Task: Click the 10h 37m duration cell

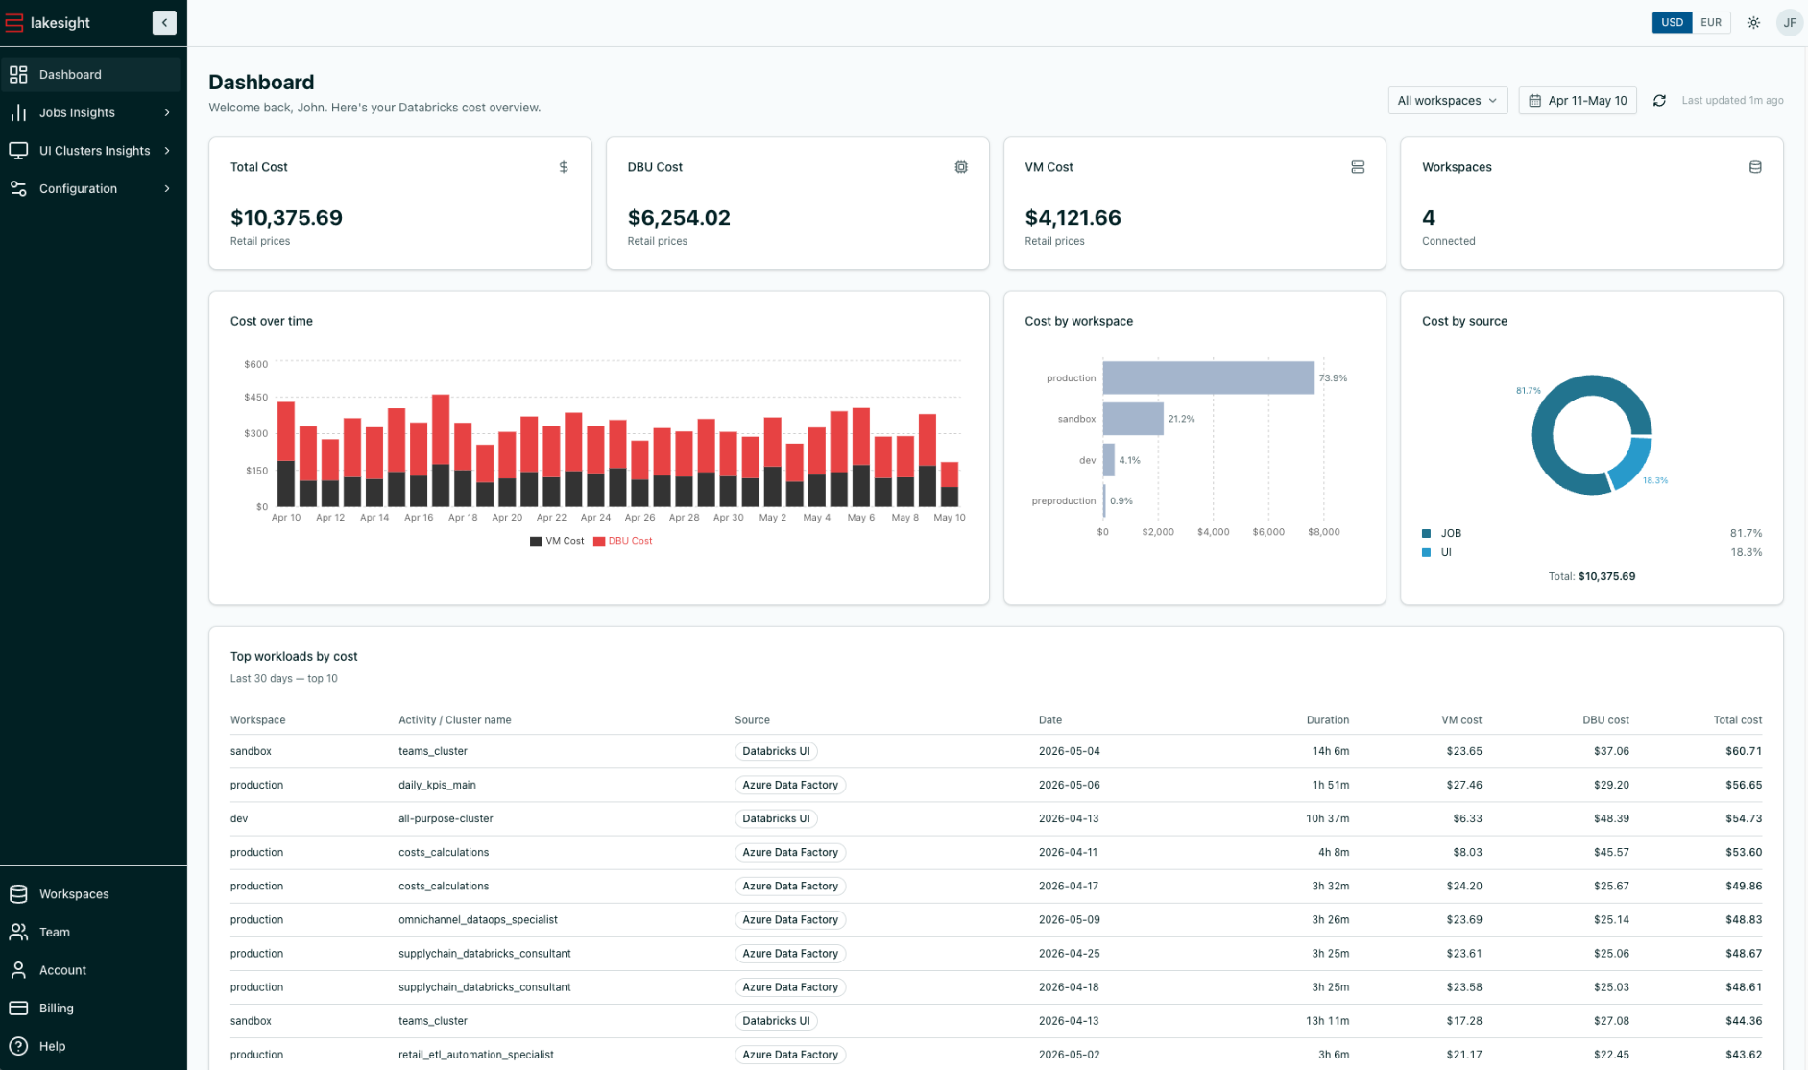Action: [1327, 818]
